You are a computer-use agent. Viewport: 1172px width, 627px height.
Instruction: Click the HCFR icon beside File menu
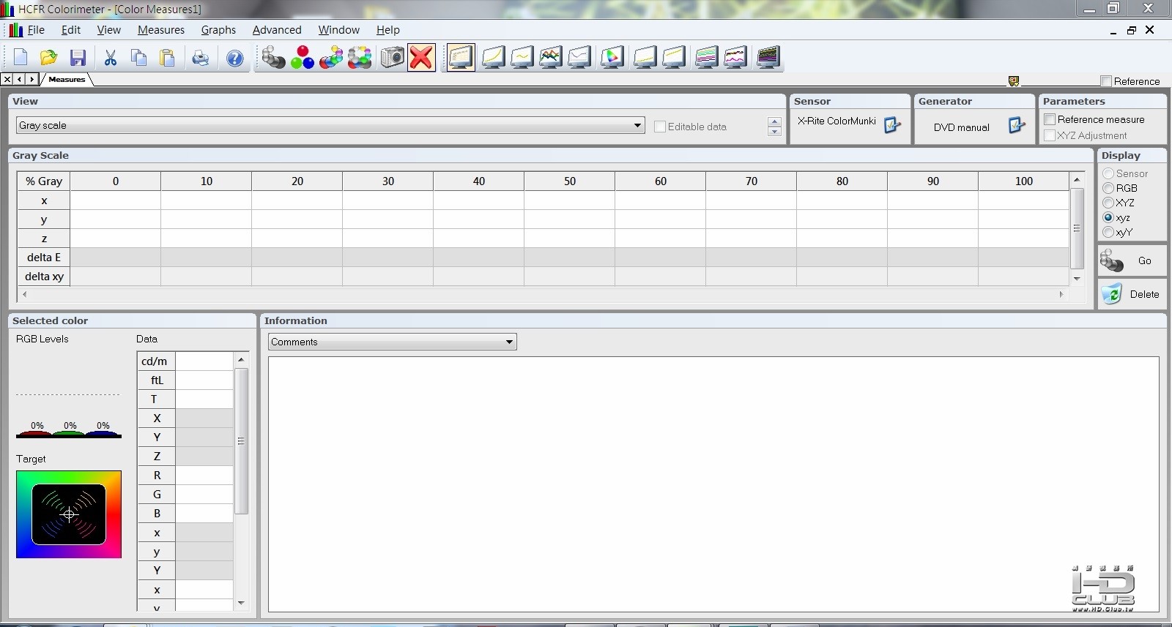coord(15,30)
